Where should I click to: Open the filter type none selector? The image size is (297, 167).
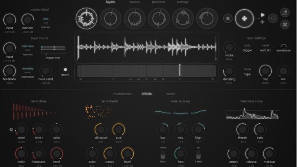[247, 69]
